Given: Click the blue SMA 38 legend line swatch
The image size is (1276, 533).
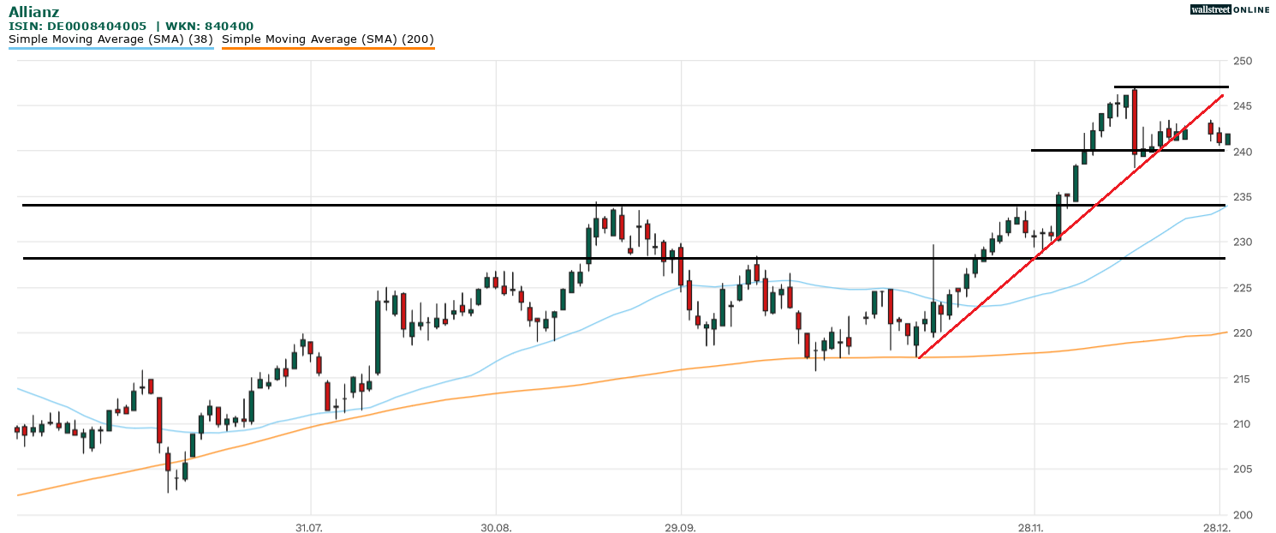Looking at the screenshot, I should 111,48.
